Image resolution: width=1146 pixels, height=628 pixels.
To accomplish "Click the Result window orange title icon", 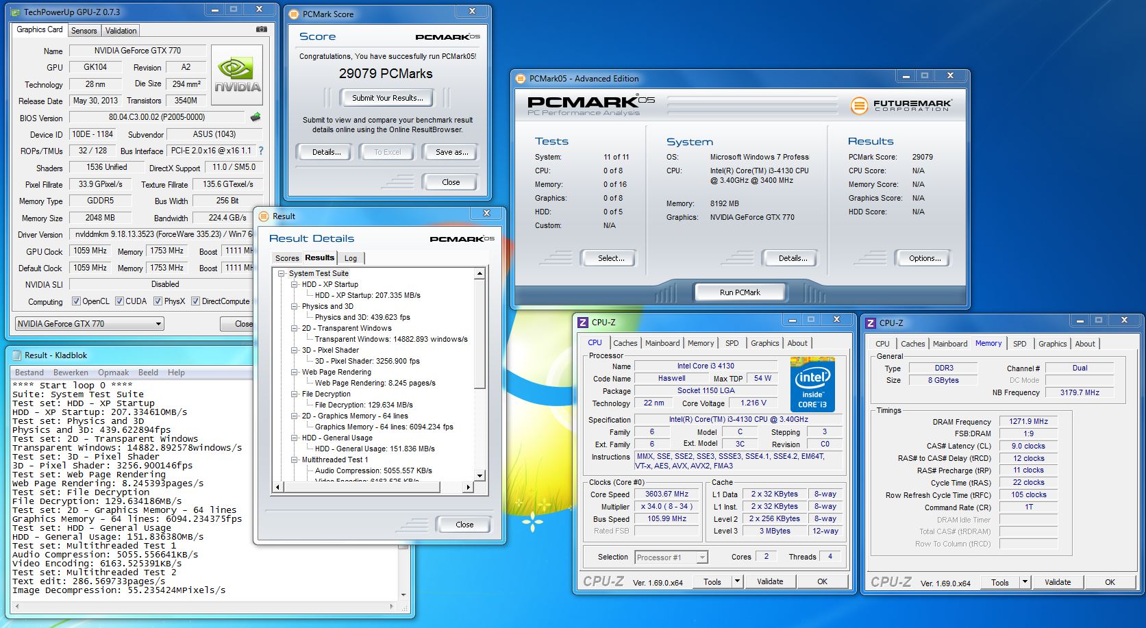I will pyautogui.click(x=264, y=216).
